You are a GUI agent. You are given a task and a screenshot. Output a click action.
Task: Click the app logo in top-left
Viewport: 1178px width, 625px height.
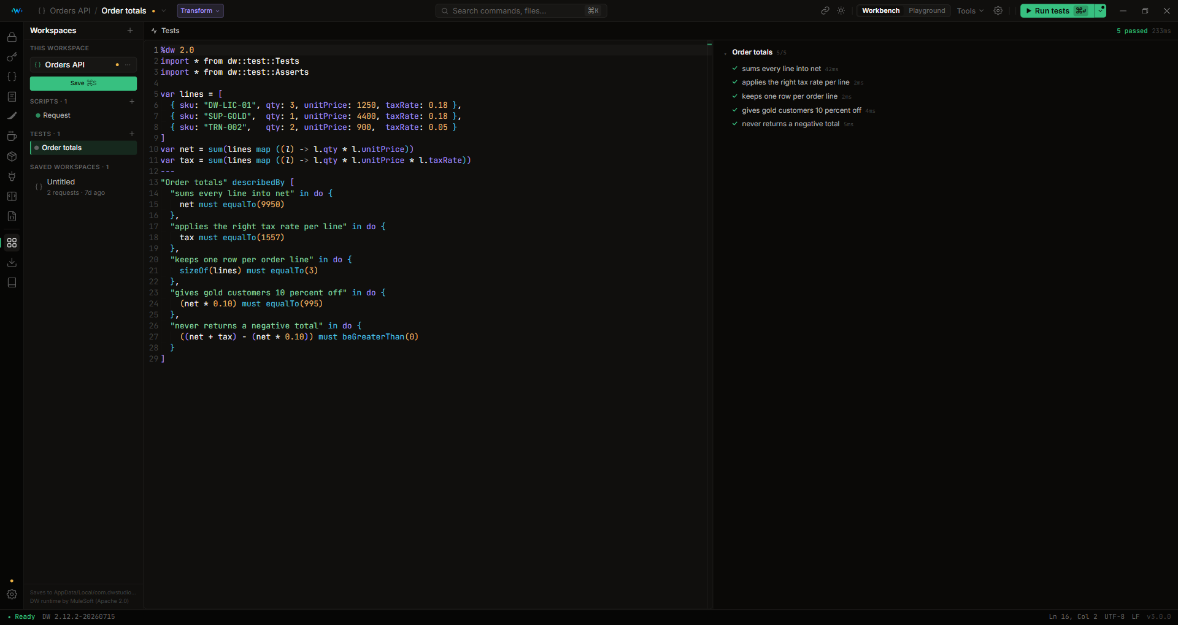coord(17,10)
